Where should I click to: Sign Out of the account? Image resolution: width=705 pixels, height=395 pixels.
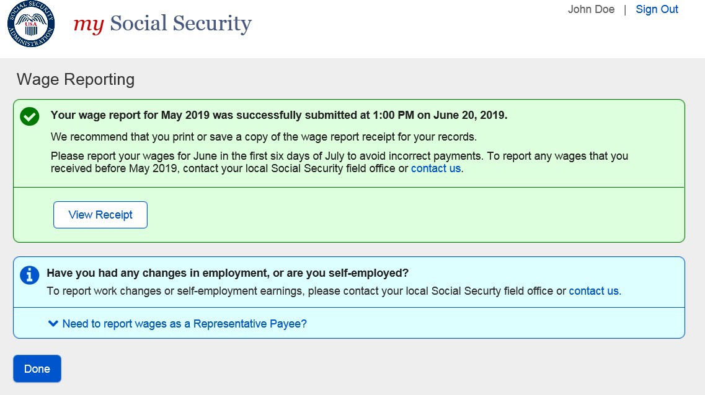point(657,9)
